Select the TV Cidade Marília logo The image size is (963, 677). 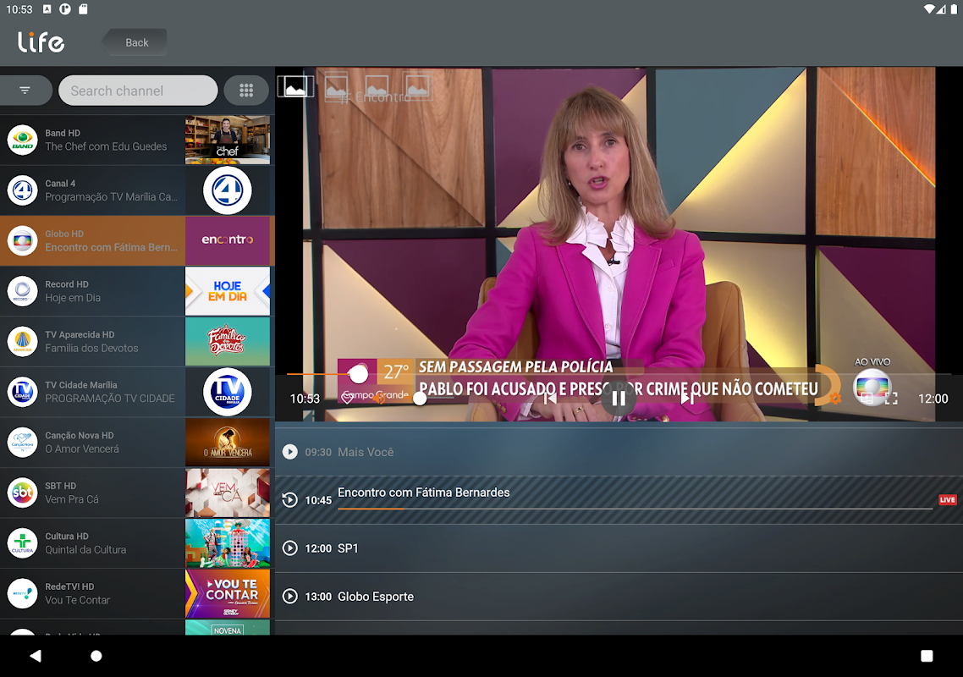click(23, 392)
